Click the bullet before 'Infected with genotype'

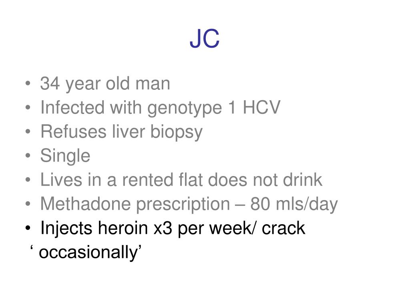tap(28, 107)
